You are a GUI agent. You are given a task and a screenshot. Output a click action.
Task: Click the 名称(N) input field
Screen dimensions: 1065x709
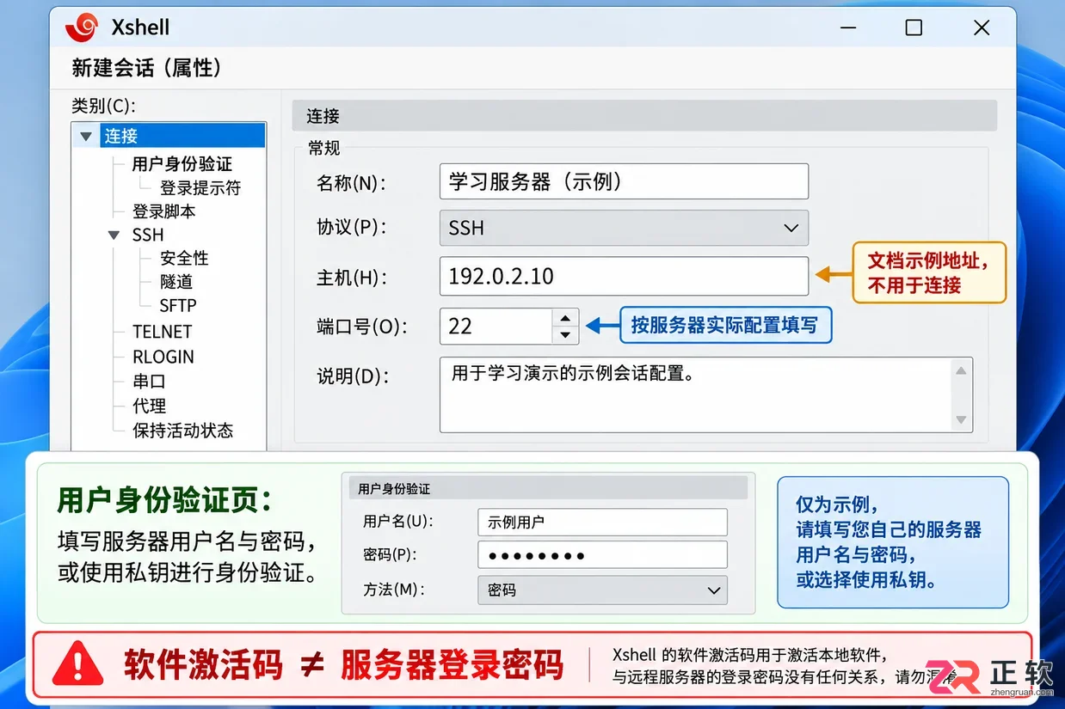click(624, 181)
